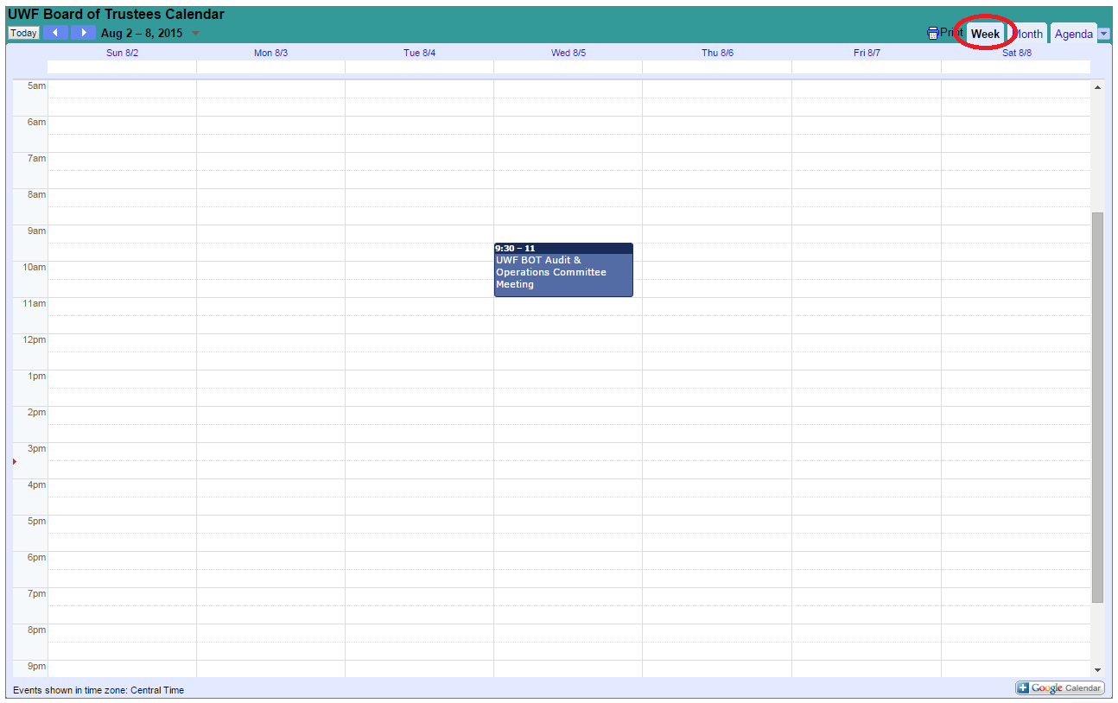Click the 9:30 – 11 event time header

(563, 248)
